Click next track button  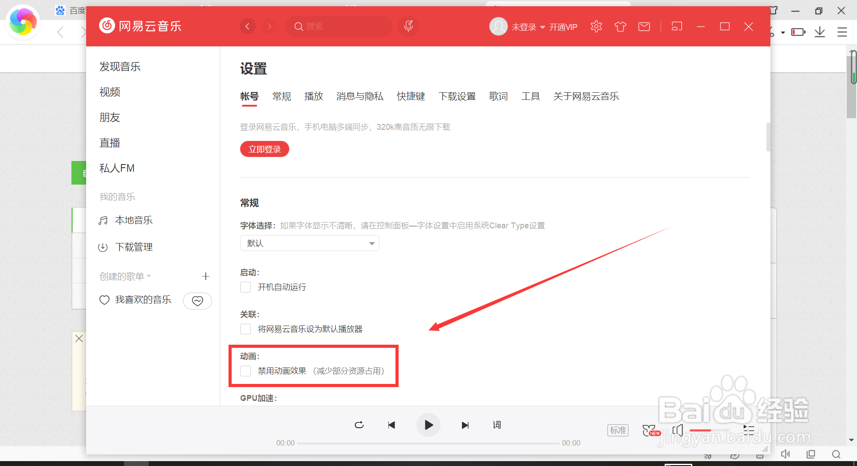coord(465,425)
